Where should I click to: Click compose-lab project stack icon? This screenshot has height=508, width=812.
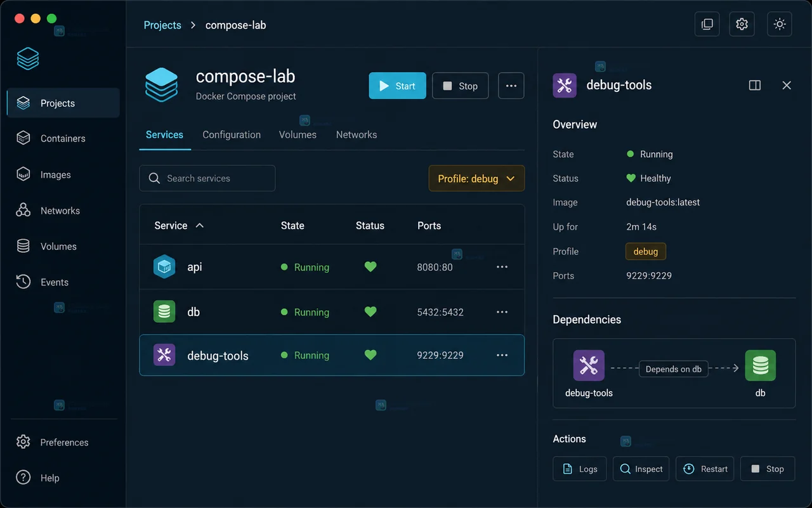pos(162,85)
